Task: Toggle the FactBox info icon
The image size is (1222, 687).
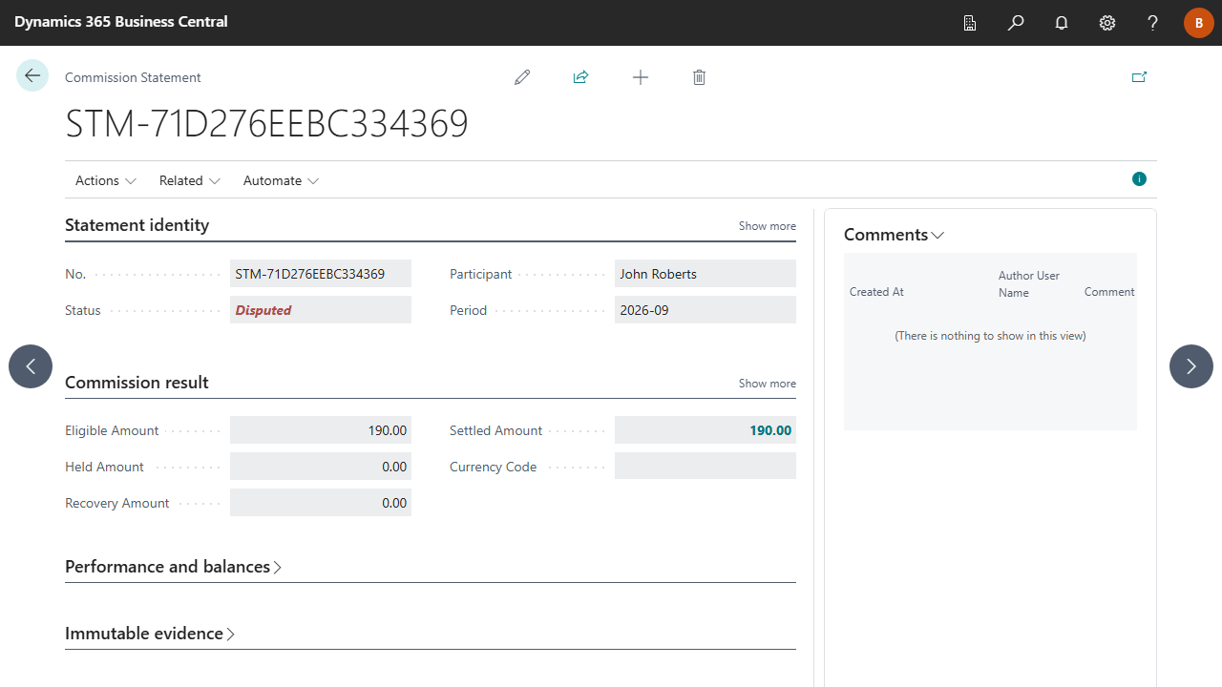Action: (x=1139, y=178)
